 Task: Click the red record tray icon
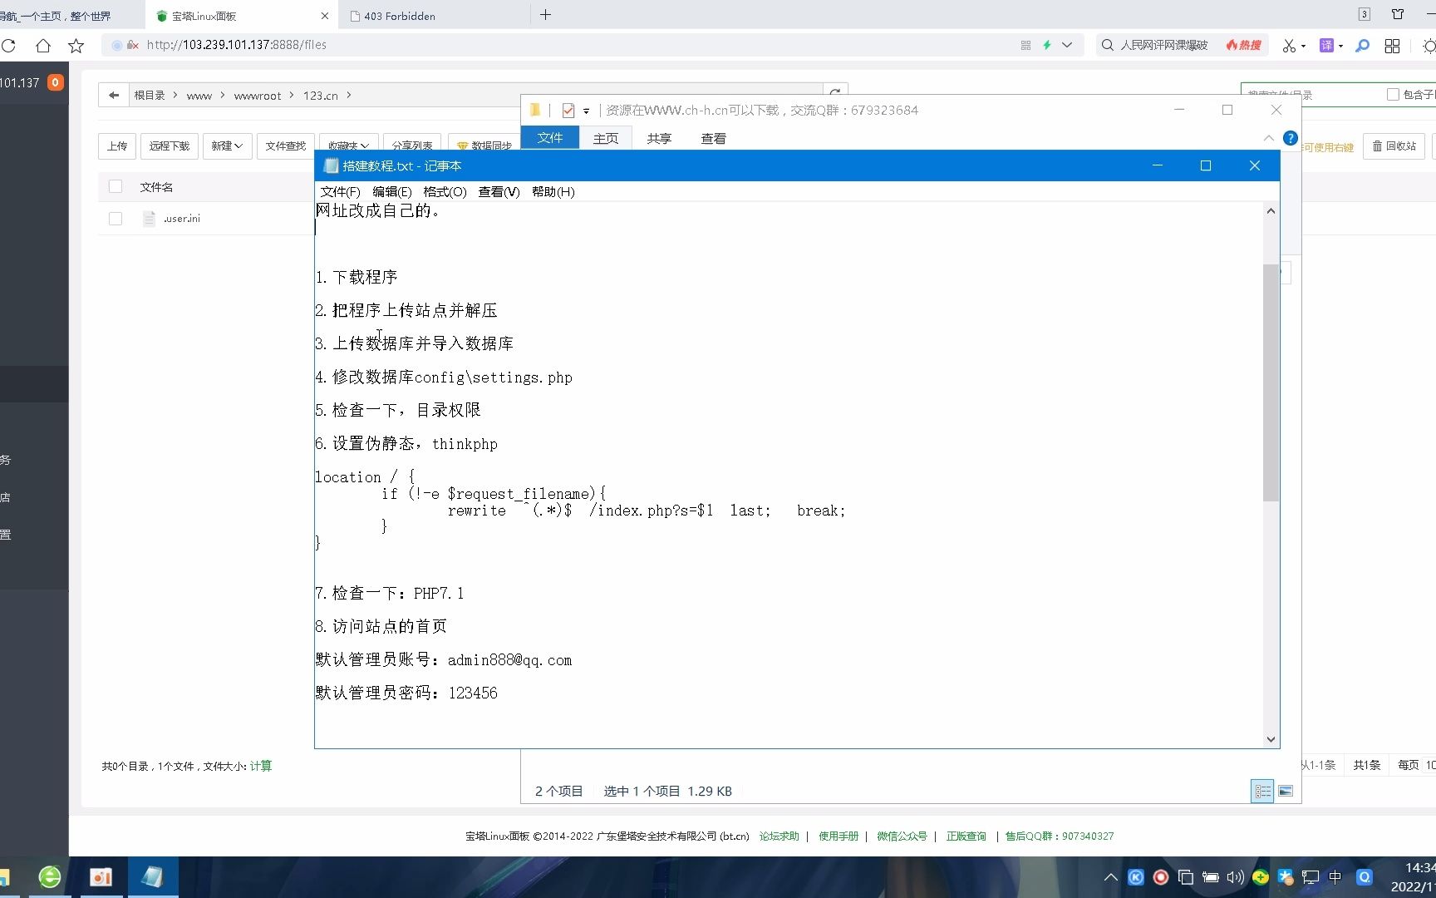[1161, 877]
